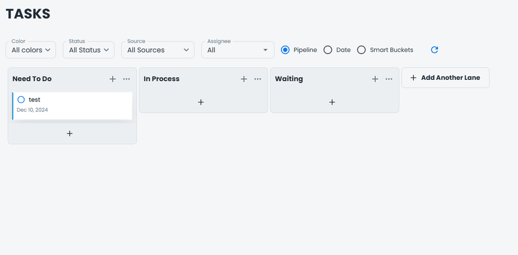This screenshot has width=518, height=255.
Task: Click Add Another Lane button
Action: (x=445, y=78)
